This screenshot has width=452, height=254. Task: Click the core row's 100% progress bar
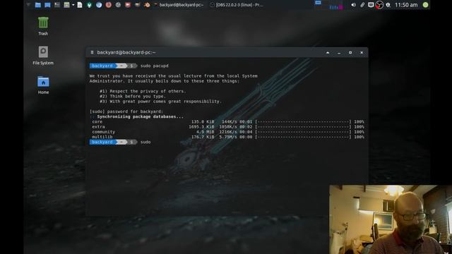pyautogui.click(x=303, y=122)
